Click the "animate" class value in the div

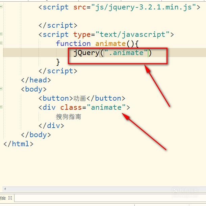[x=106, y=107]
